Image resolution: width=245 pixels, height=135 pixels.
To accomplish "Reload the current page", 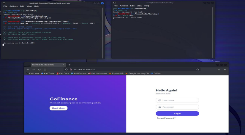I will click(x=39, y=70).
